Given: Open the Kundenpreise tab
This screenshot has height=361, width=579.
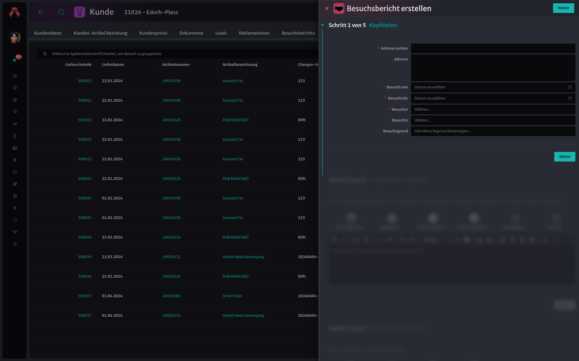Looking at the screenshot, I should tap(153, 33).
